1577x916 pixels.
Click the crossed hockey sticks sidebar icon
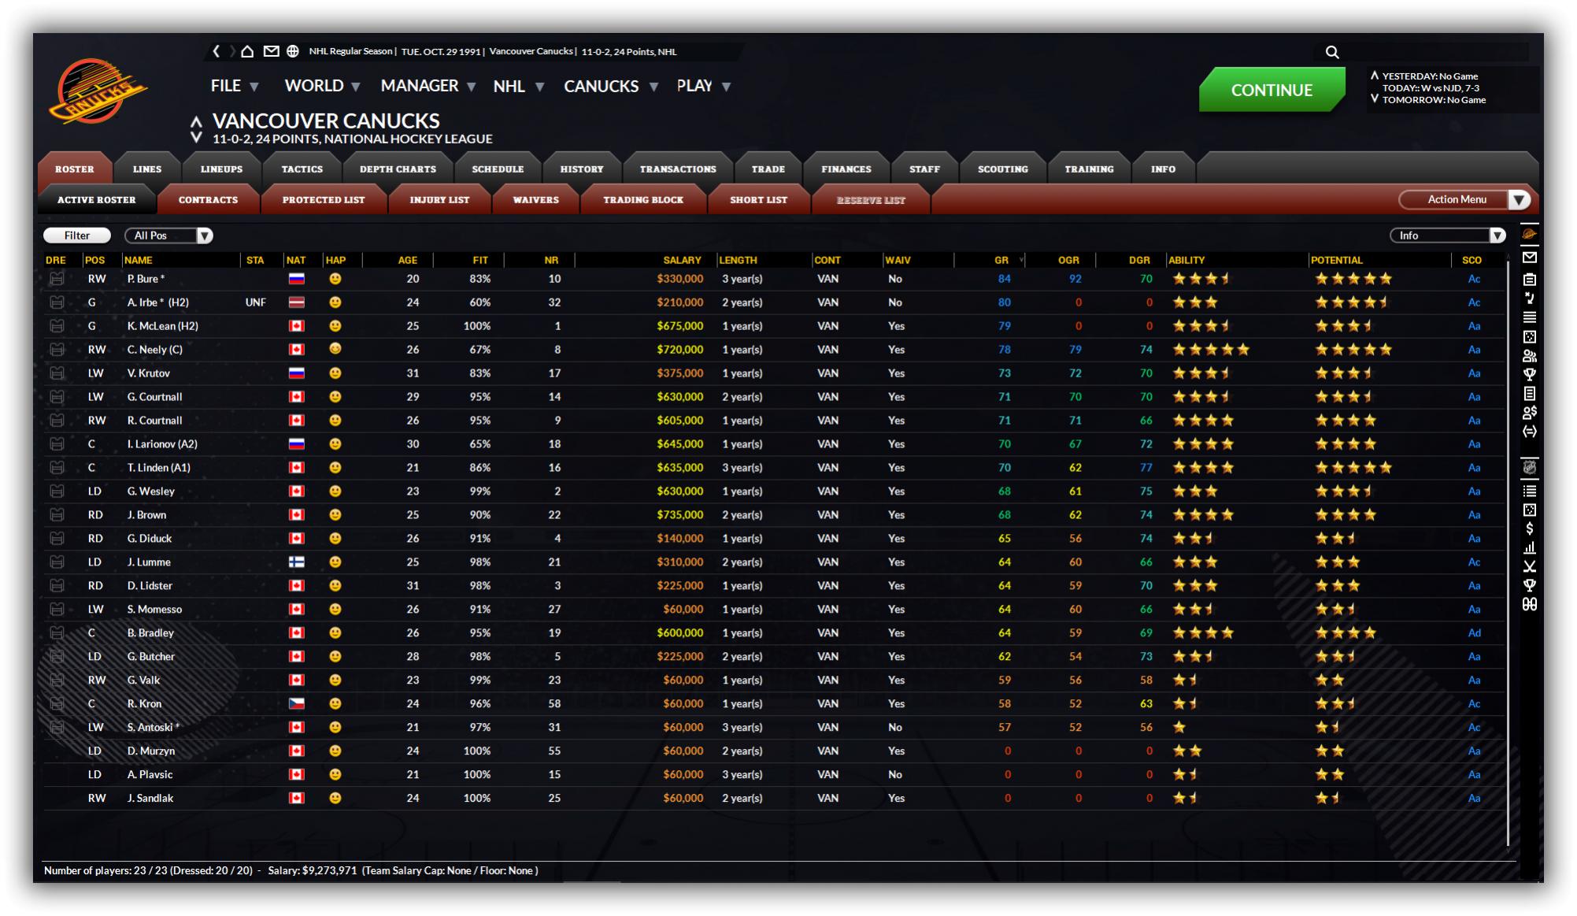[1529, 566]
